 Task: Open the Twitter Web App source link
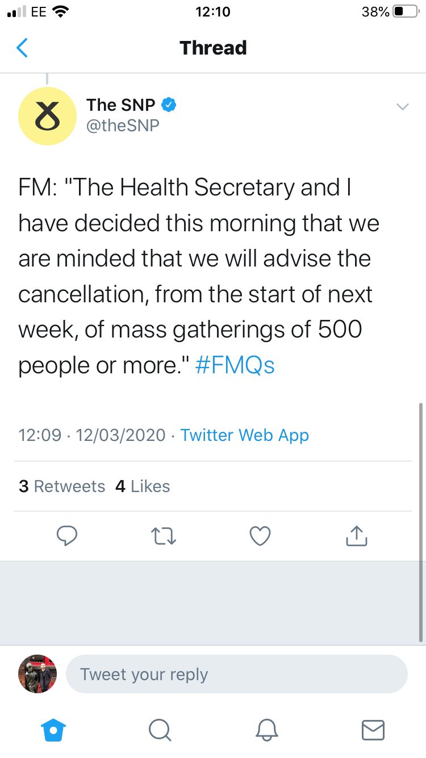tap(244, 435)
